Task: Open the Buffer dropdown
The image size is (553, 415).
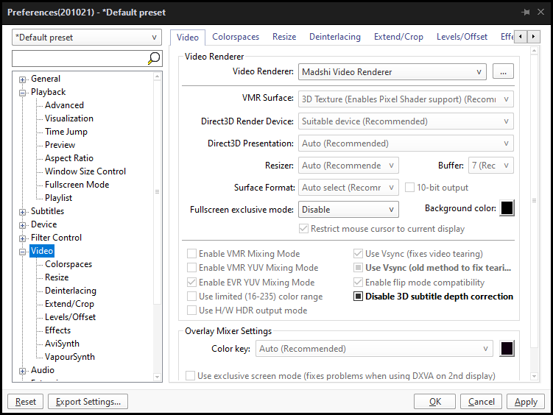Action: [x=491, y=166]
